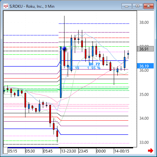Click the $0.72 measurement text

(x=94, y=64)
